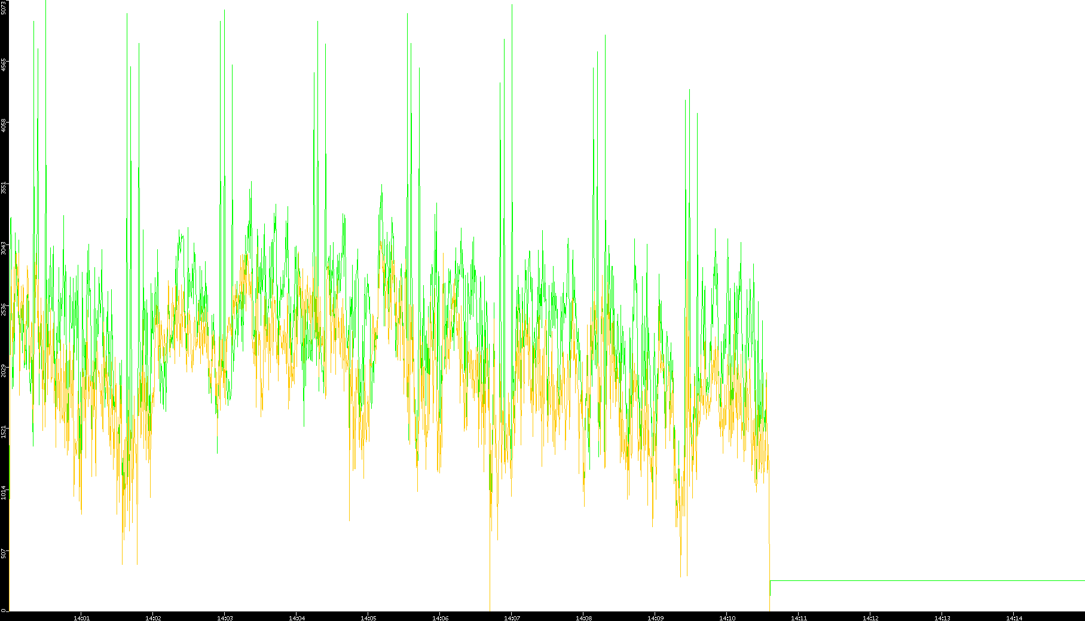Click the 14:01 time axis label
1085x621 pixels.
click(x=81, y=618)
